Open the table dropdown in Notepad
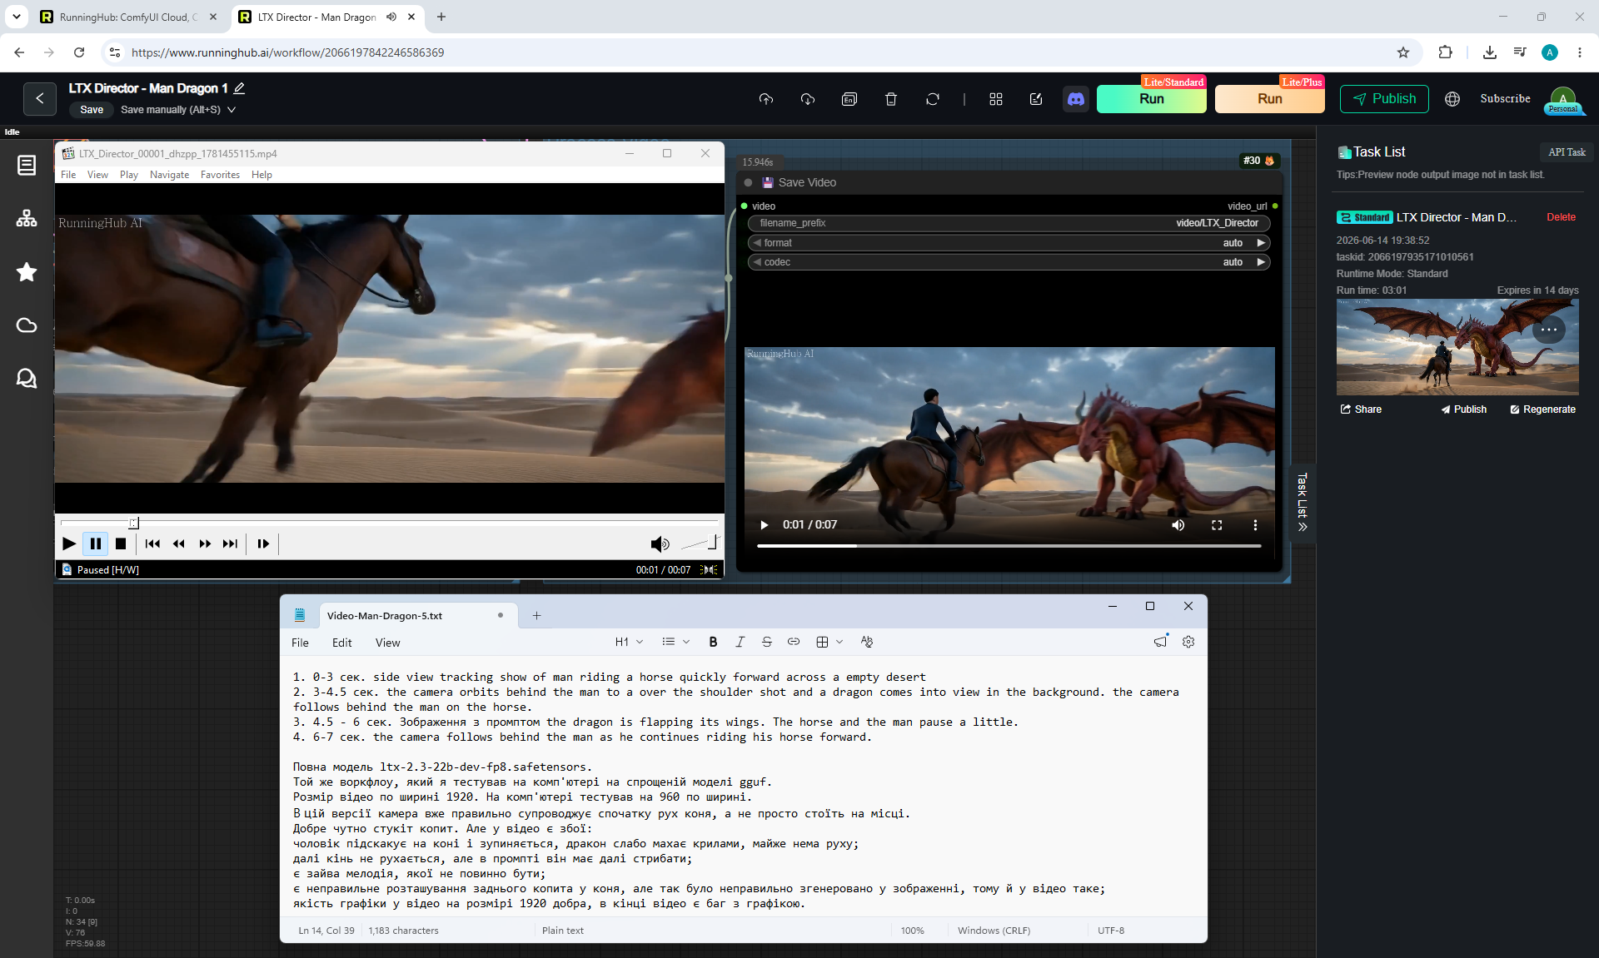1599x958 pixels. point(829,642)
